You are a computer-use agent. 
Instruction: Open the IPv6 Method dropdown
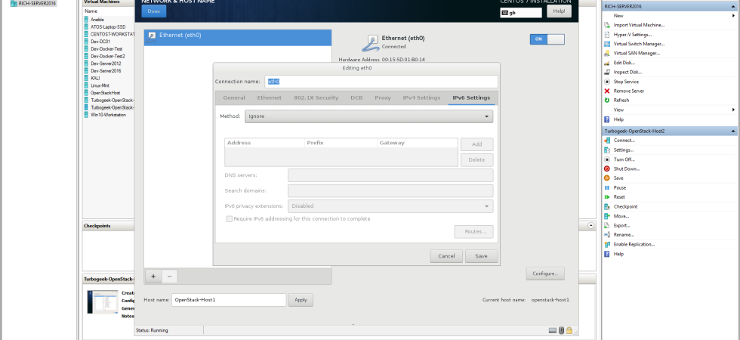(x=368, y=116)
